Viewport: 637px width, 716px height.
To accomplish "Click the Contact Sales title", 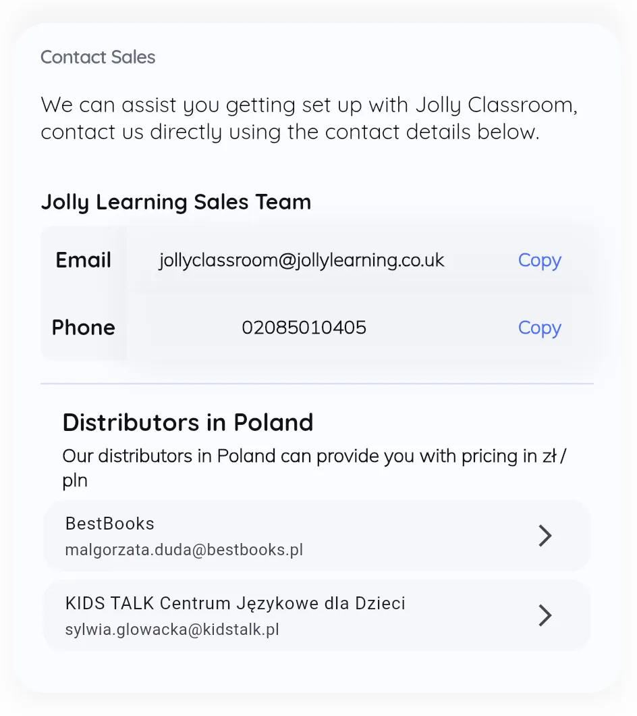I will pos(98,57).
